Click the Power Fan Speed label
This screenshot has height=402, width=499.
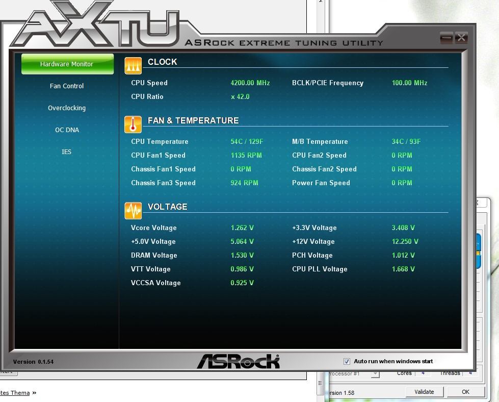click(321, 183)
